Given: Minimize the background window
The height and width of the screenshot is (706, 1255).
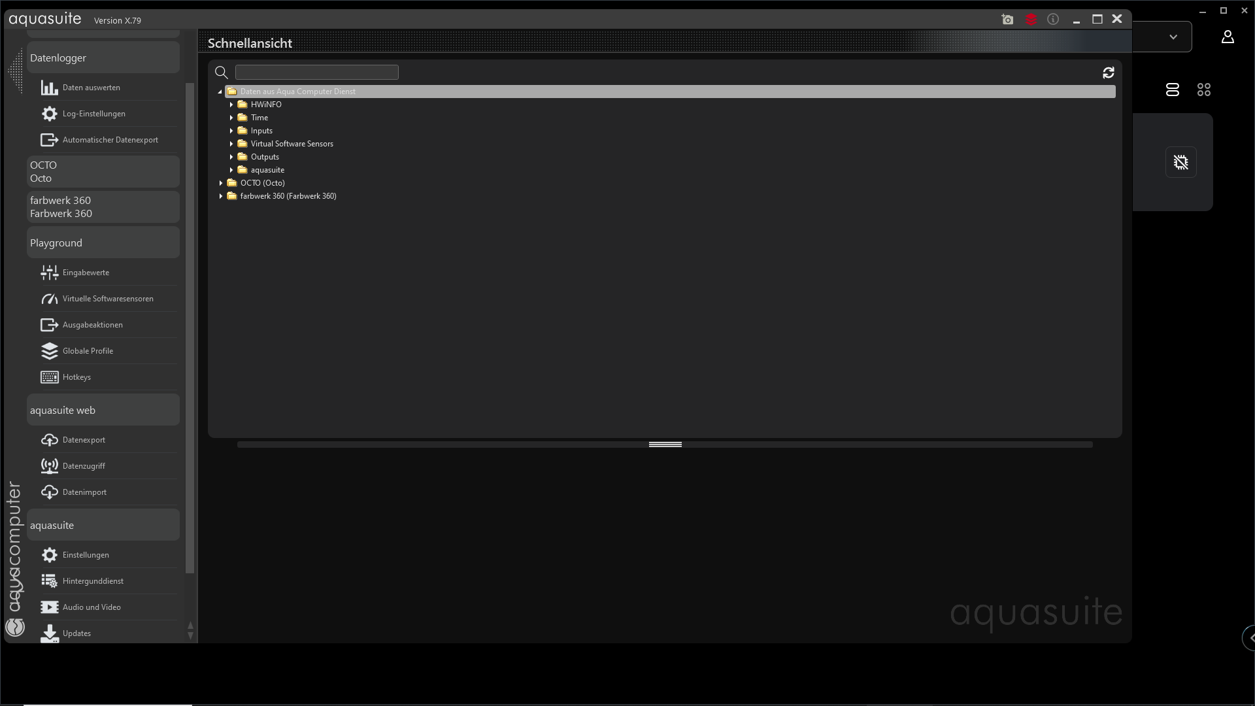Looking at the screenshot, I should (x=1203, y=11).
